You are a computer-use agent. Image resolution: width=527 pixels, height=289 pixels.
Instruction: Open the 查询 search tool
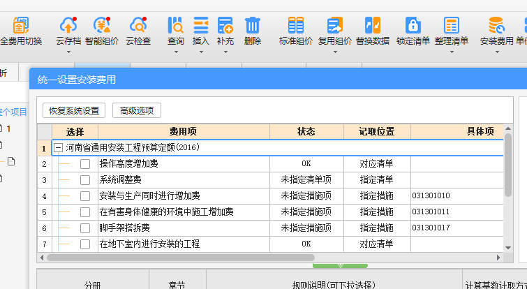(175, 25)
